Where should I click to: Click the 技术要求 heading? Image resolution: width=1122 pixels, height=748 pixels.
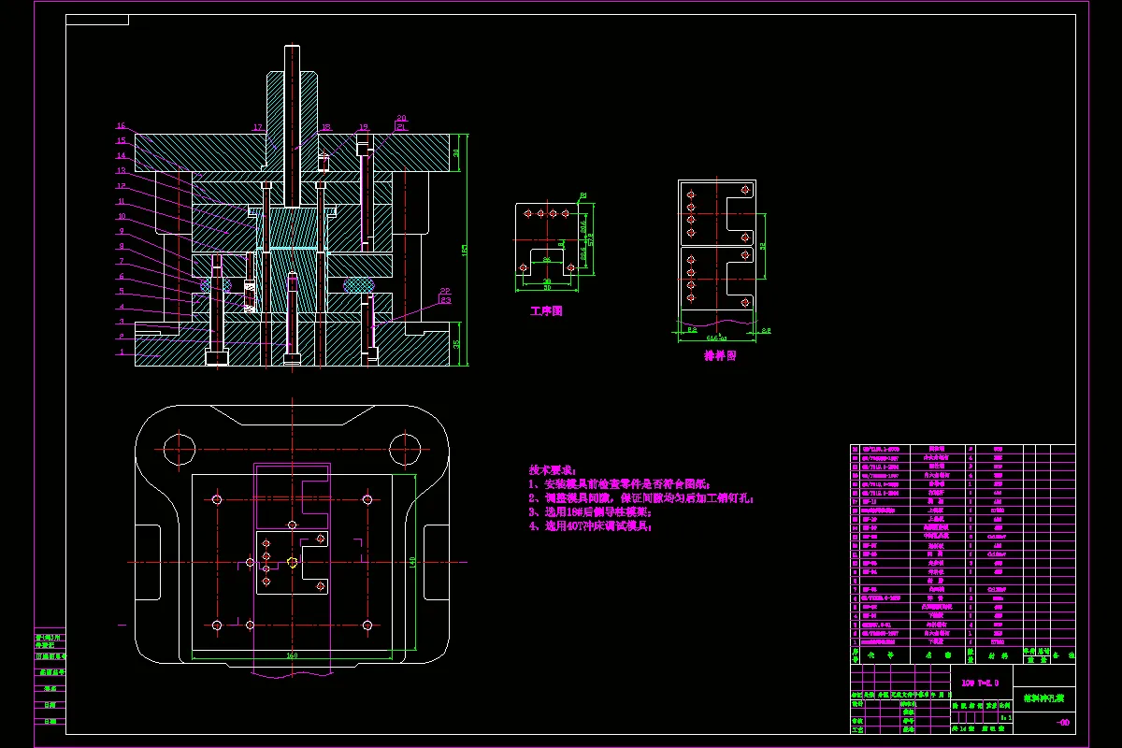pos(554,471)
